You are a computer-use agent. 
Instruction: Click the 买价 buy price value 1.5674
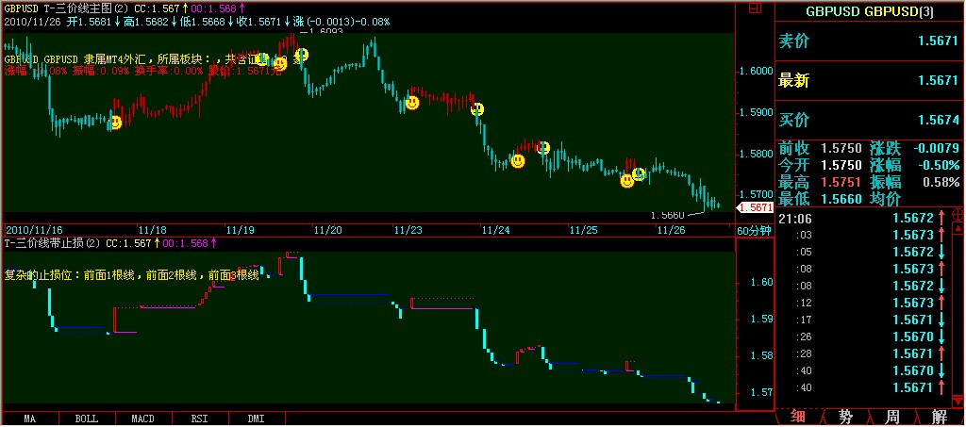coord(938,120)
